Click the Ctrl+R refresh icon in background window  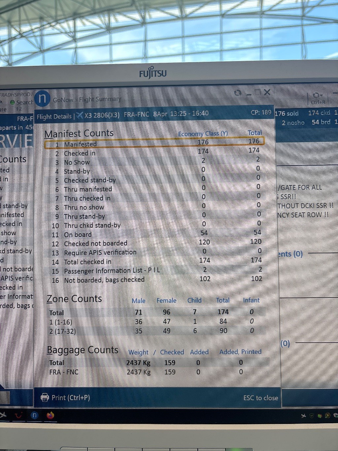click(x=316, y=95)
